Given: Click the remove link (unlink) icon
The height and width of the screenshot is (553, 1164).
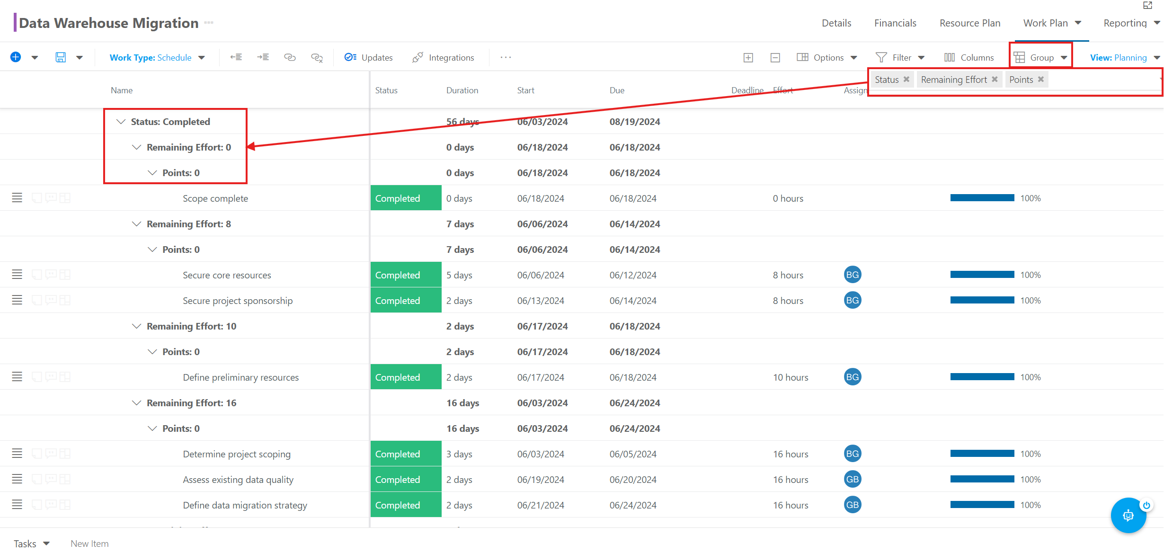Looking at the screenshot, I should click(317, 57).
